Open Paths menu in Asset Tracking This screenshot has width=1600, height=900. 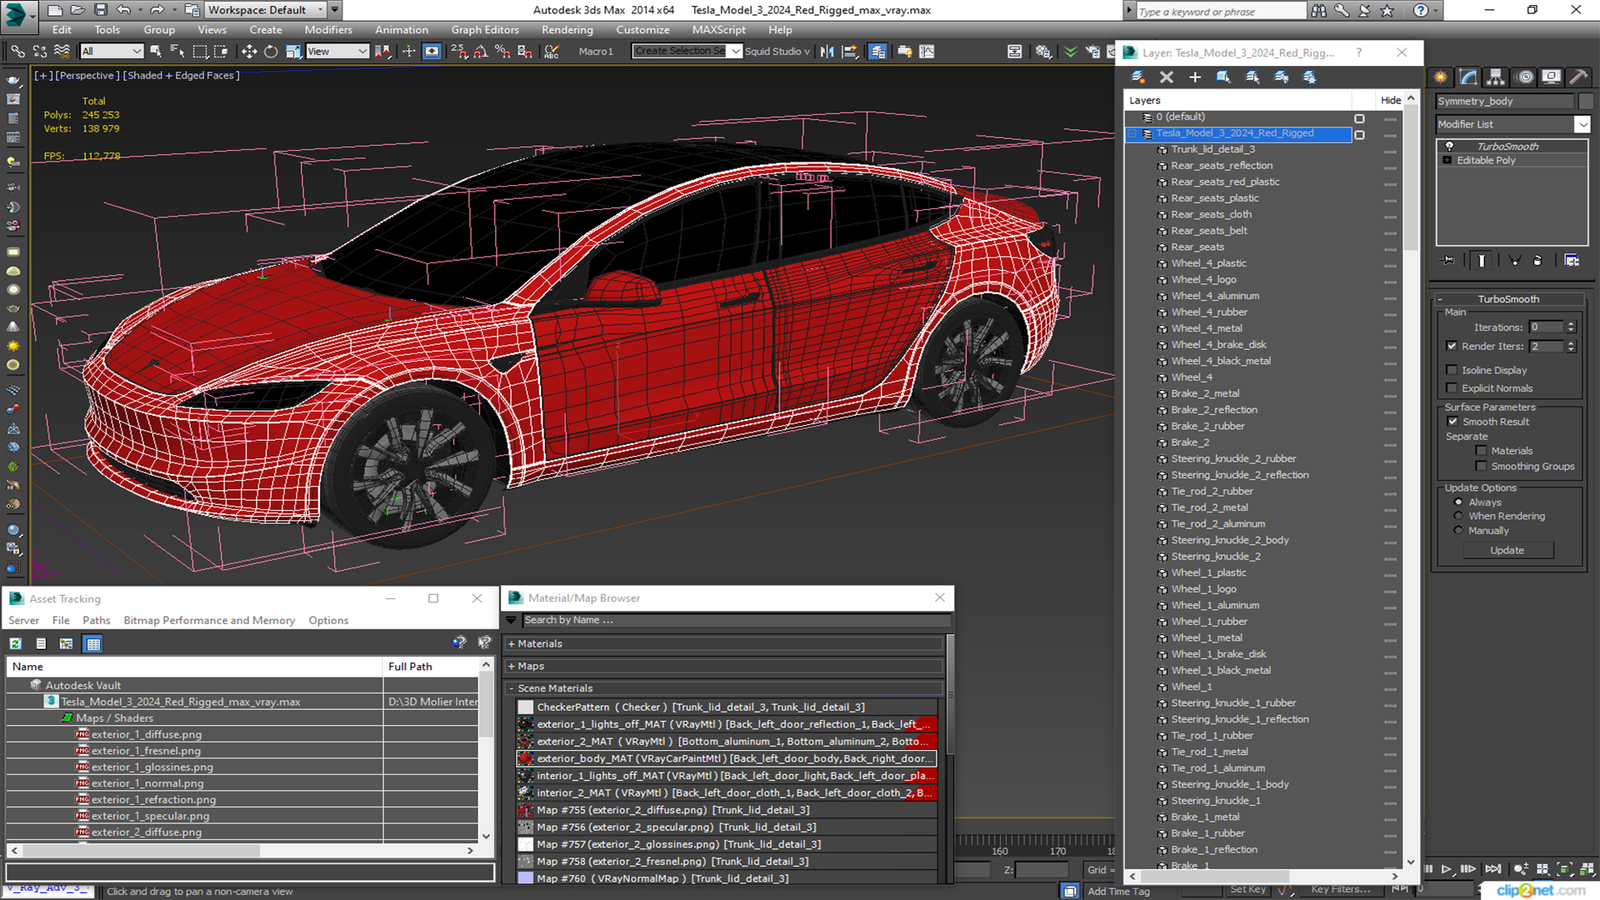[x=97, y=621]
